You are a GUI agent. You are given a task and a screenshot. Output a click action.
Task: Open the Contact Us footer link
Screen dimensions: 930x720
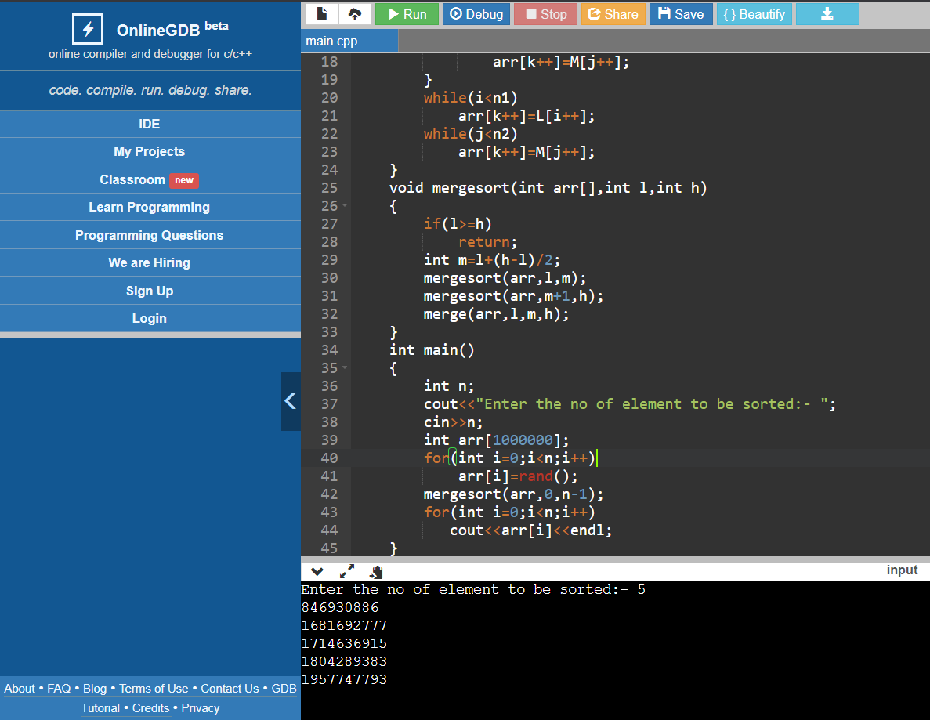click(230, 689)
